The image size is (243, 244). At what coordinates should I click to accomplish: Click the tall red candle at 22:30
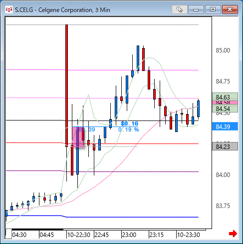click(x=66, y=85)
